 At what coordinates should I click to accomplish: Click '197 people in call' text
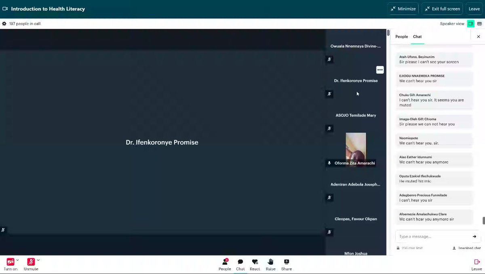pyautogui.click(x=25, y=24)
